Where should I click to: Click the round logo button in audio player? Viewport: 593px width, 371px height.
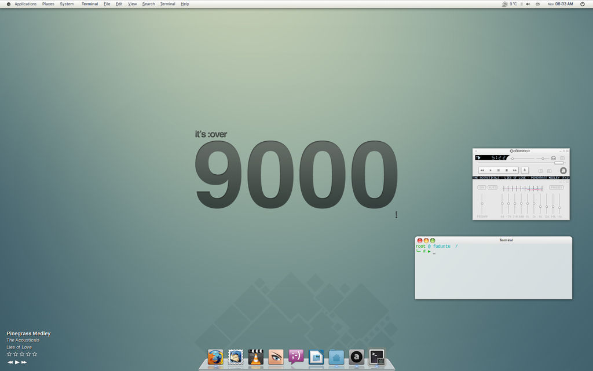pyautogui.click(x=563, y=171)
